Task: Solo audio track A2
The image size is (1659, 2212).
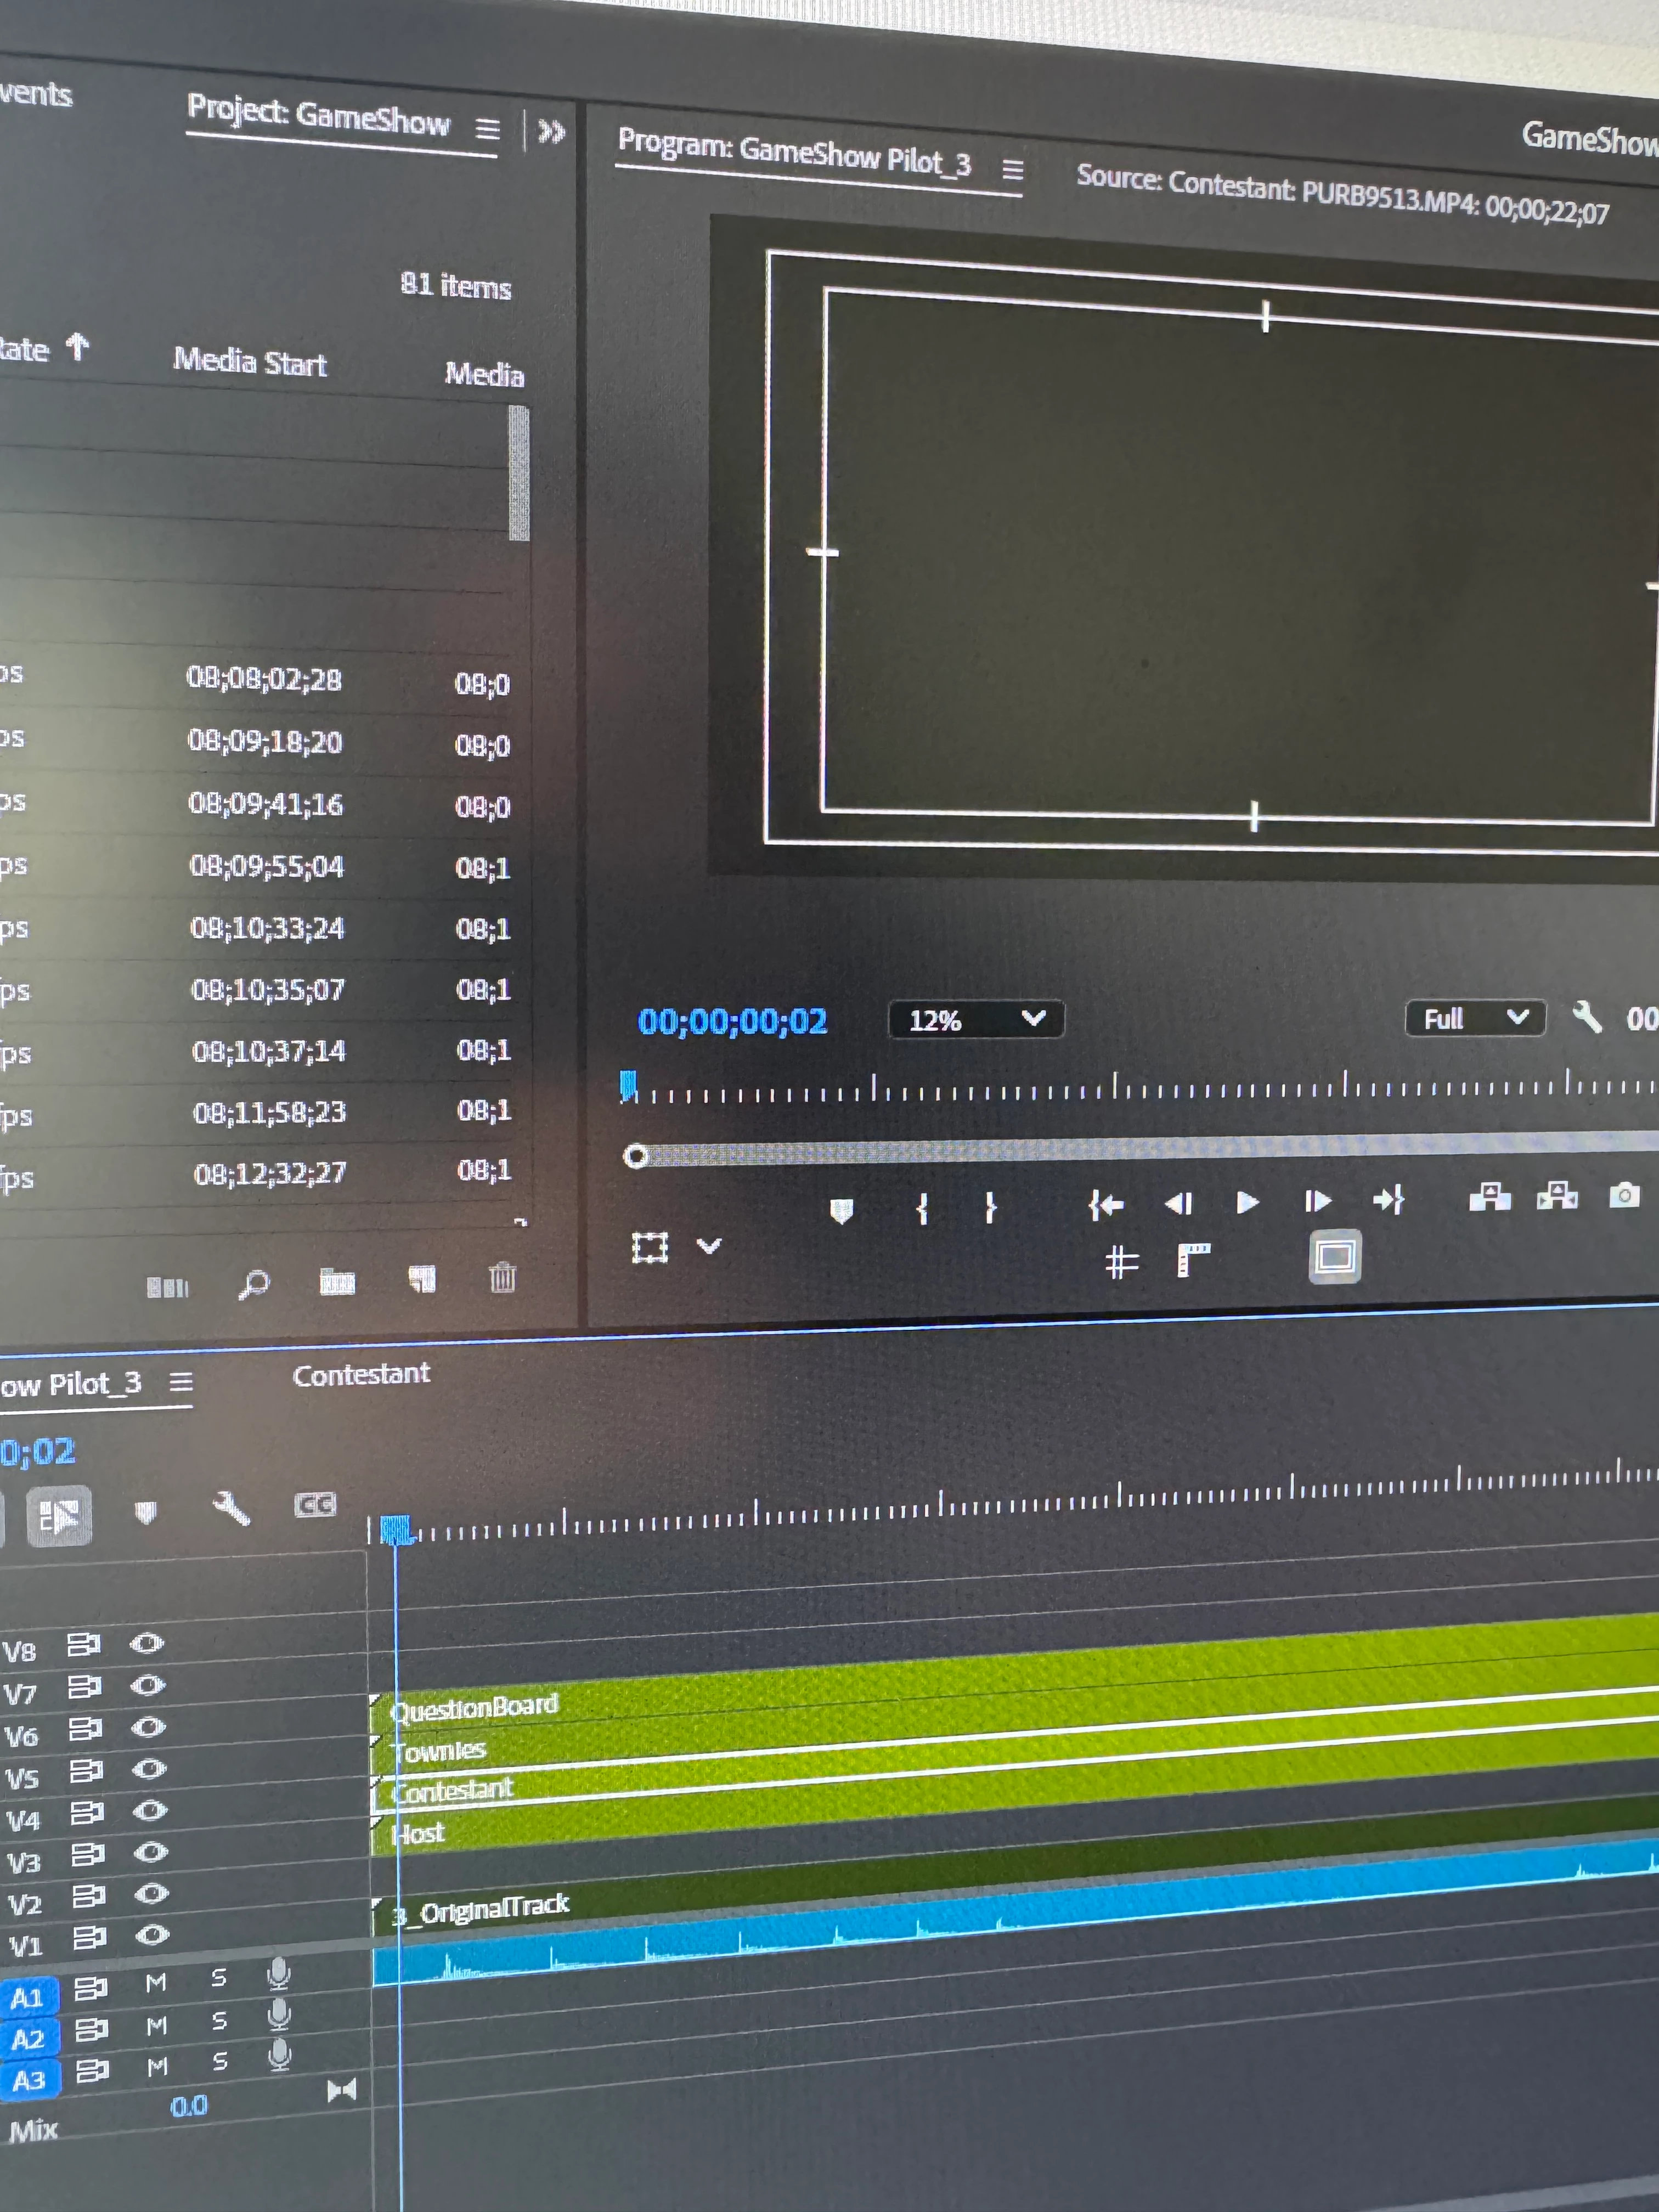Action: 219,2021
